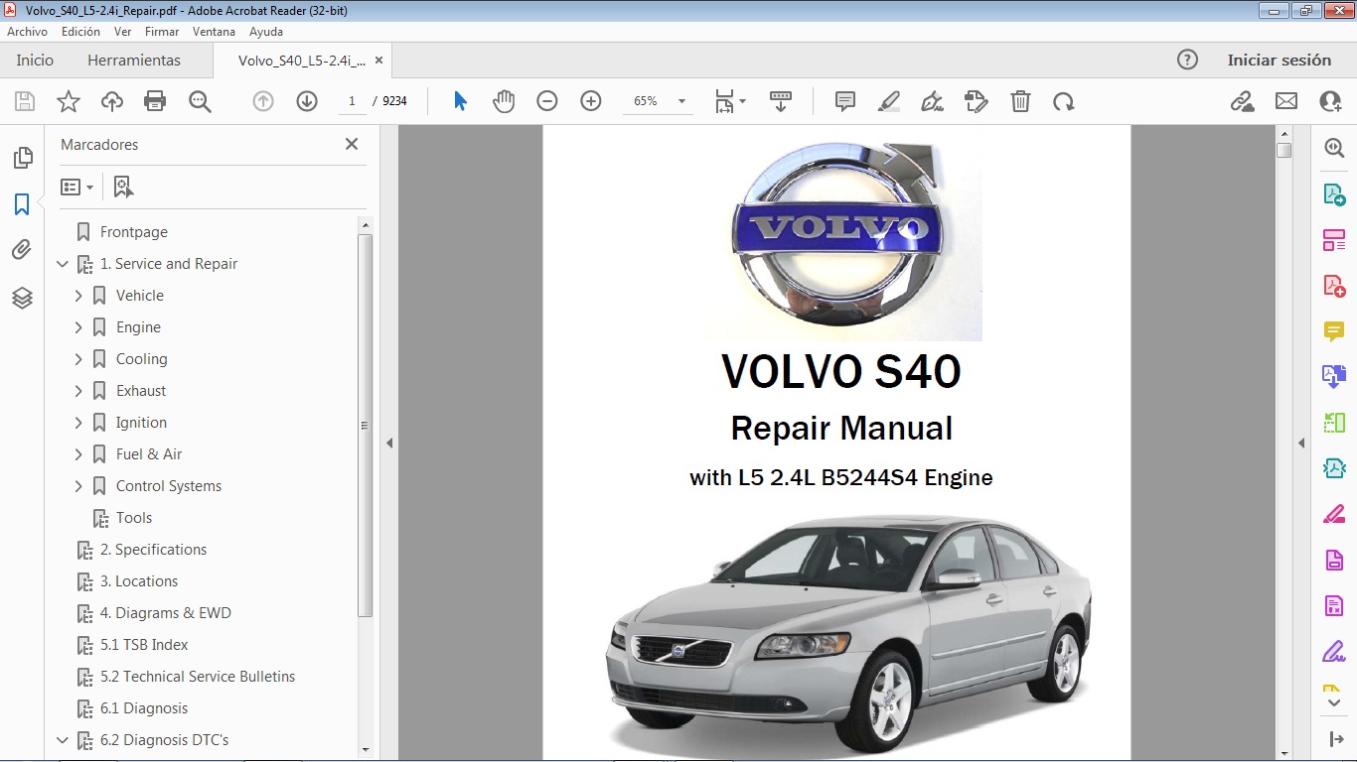Toggle the bookmark options expander
The image size is (1357, 762).
[77, 186]
